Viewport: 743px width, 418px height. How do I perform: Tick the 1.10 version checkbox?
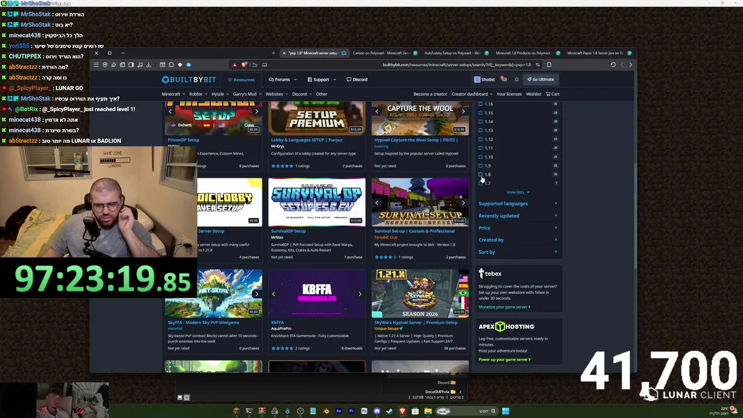coord(480,157)
